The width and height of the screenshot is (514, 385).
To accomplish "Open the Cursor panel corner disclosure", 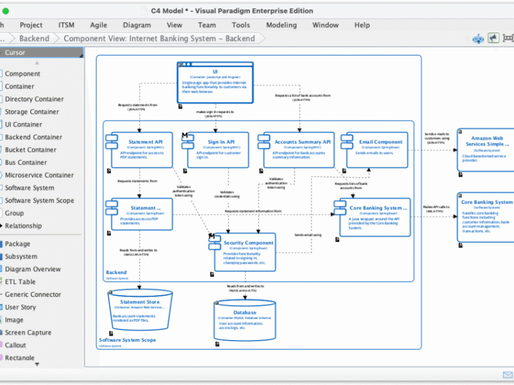I will coord(81,56).
